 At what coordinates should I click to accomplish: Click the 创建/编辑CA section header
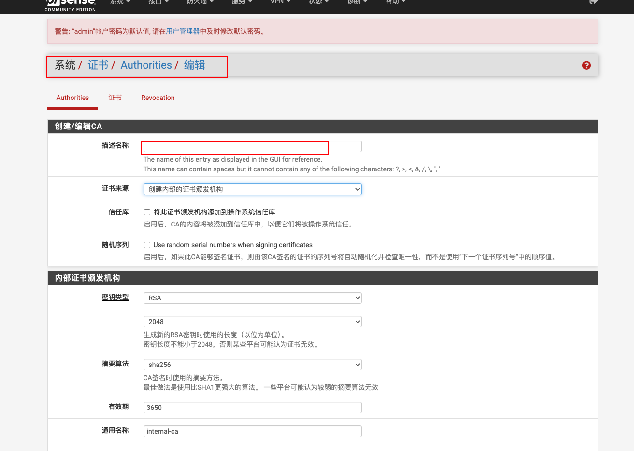click(323, 127)
